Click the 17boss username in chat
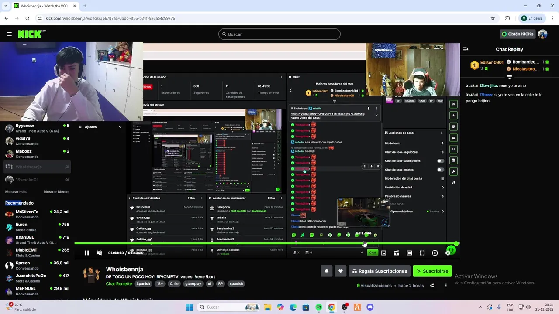Image resolution: width=559 pixels, height=314 pixels. (x=486, y=95)
